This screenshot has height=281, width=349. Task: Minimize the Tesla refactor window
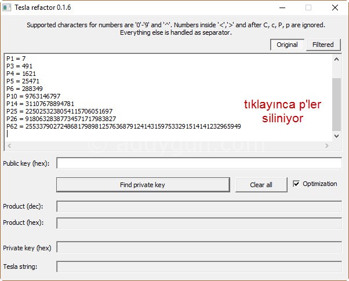point(282,8)
